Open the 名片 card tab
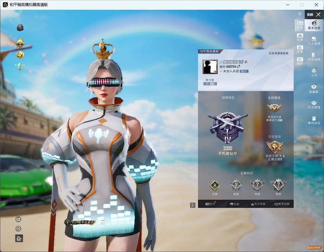The width and height of the screenshot is (324, 252). 210,204
